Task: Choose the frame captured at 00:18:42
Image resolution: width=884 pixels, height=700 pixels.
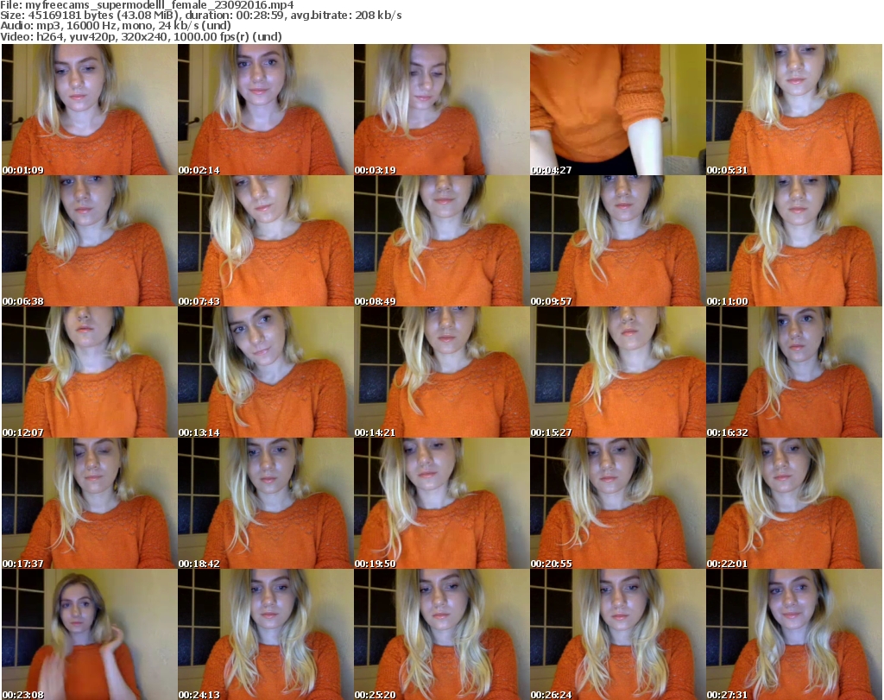Action: (266, 503)
